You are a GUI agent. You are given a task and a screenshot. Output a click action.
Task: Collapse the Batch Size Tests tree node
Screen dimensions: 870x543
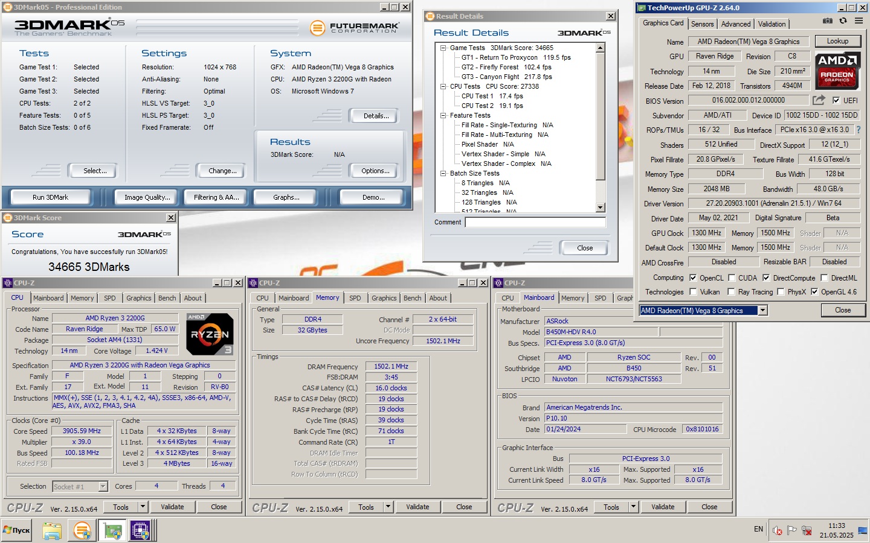tap(443, 173)
